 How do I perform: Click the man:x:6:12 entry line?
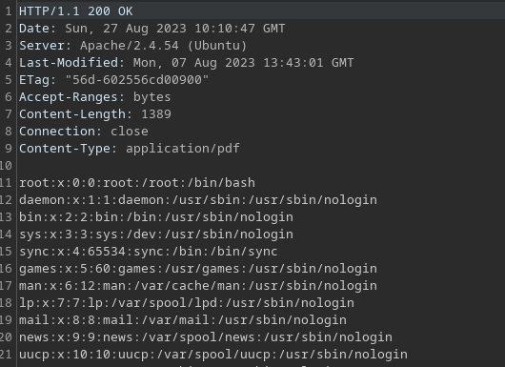[x=198, y=285]
